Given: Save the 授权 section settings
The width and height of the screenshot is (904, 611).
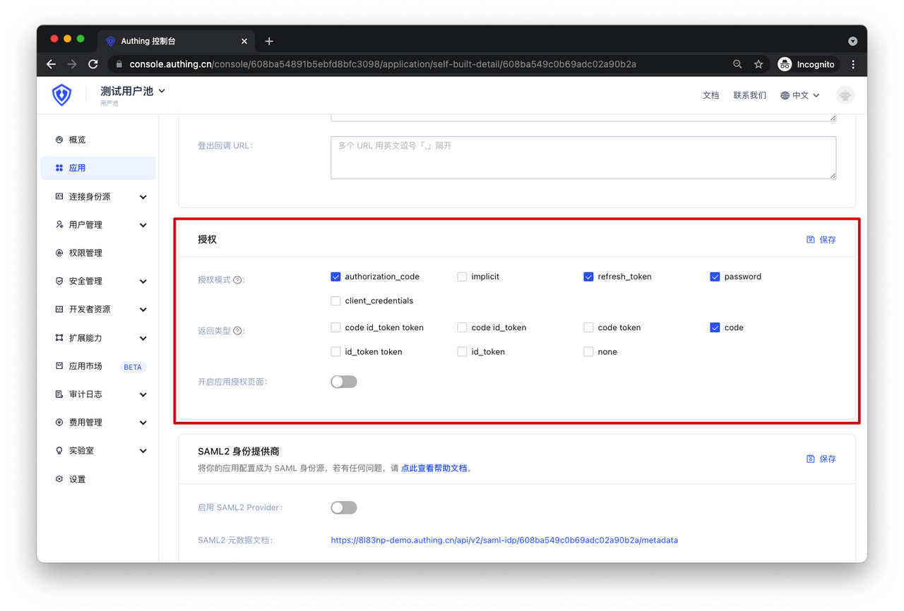Looking at the screenshot, I should pos(821,240).
